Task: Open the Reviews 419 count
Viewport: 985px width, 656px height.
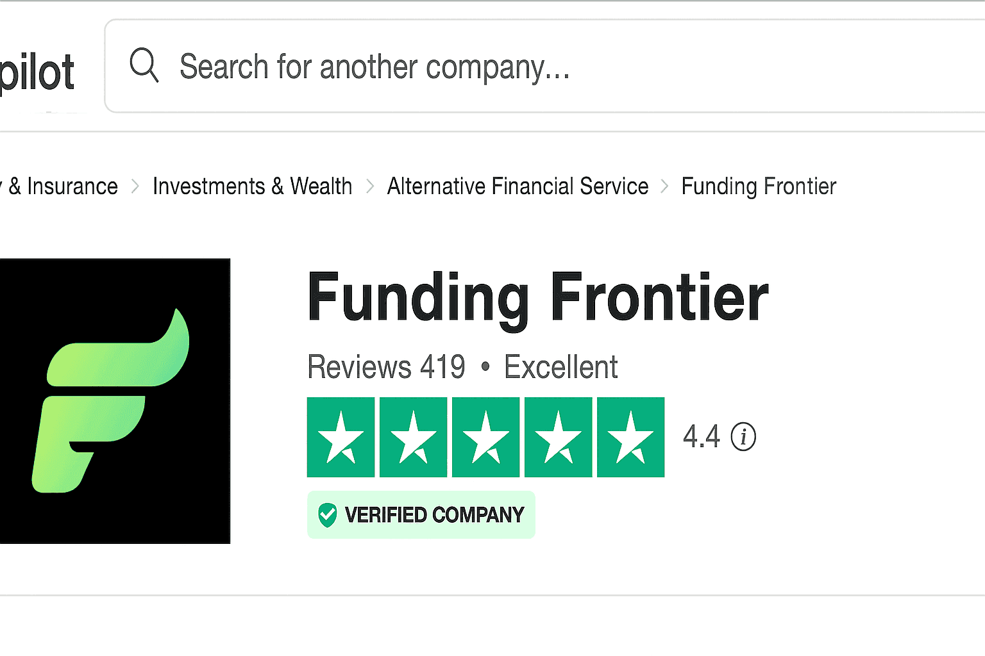Action: 386,367
